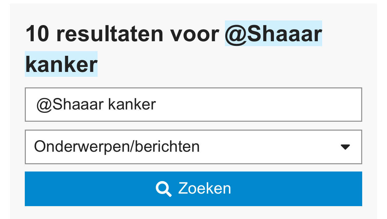Click the word Zoeken on the button

pos(205,188)
